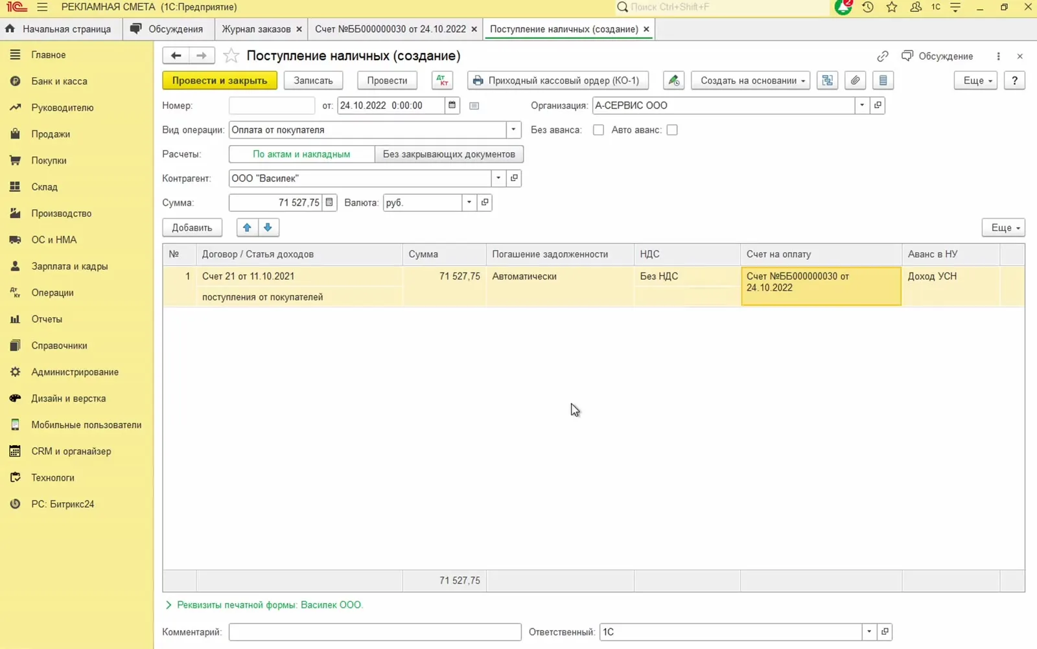Select Без закрывающих документов option
Screen dimensions: 1037x649
coord(449,154)
